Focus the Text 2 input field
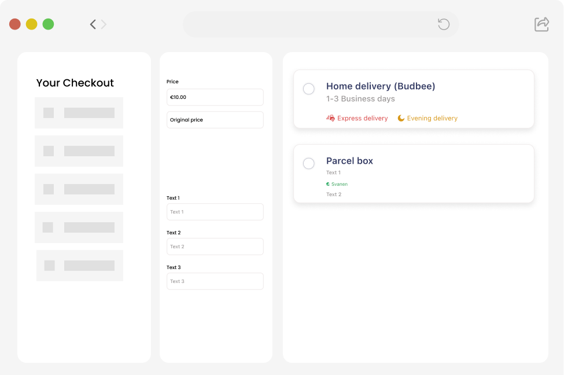Image resolution: width=564 pixels, height=375 pixels. [215, 247]
